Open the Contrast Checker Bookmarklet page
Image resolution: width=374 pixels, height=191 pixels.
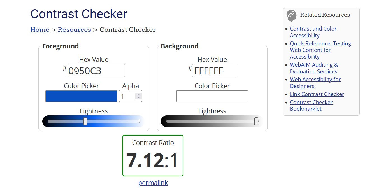(x=311, y=105)
